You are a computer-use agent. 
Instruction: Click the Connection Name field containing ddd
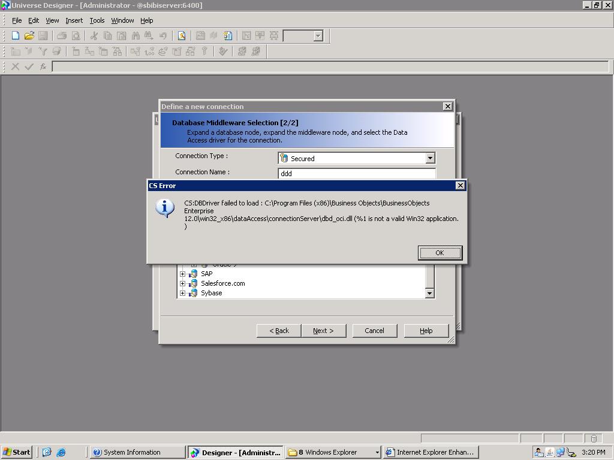(x=356, y=174)
